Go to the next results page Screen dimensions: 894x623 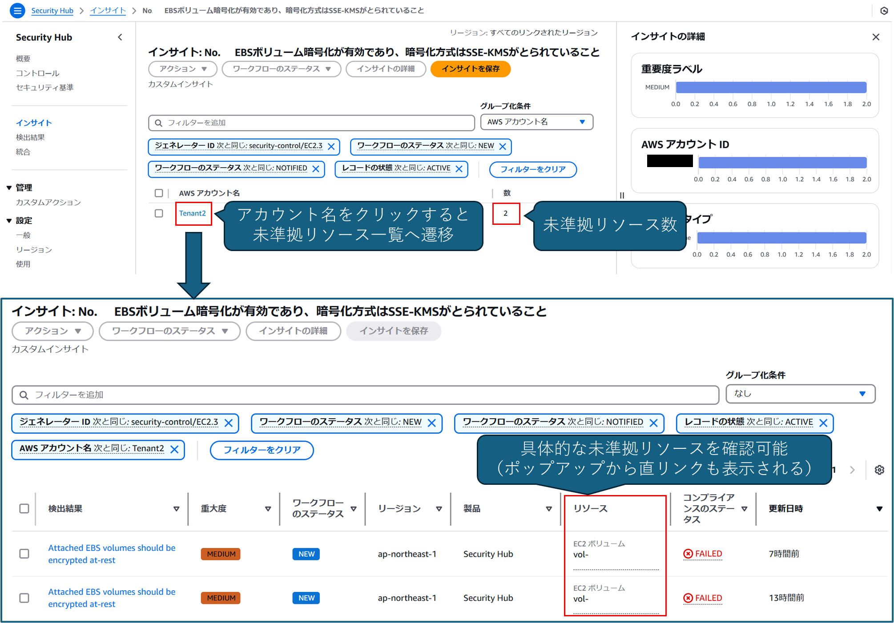(852, 470)
